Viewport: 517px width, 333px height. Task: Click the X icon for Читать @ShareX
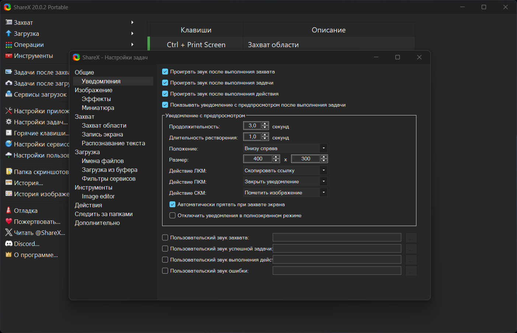coord(9,233)
